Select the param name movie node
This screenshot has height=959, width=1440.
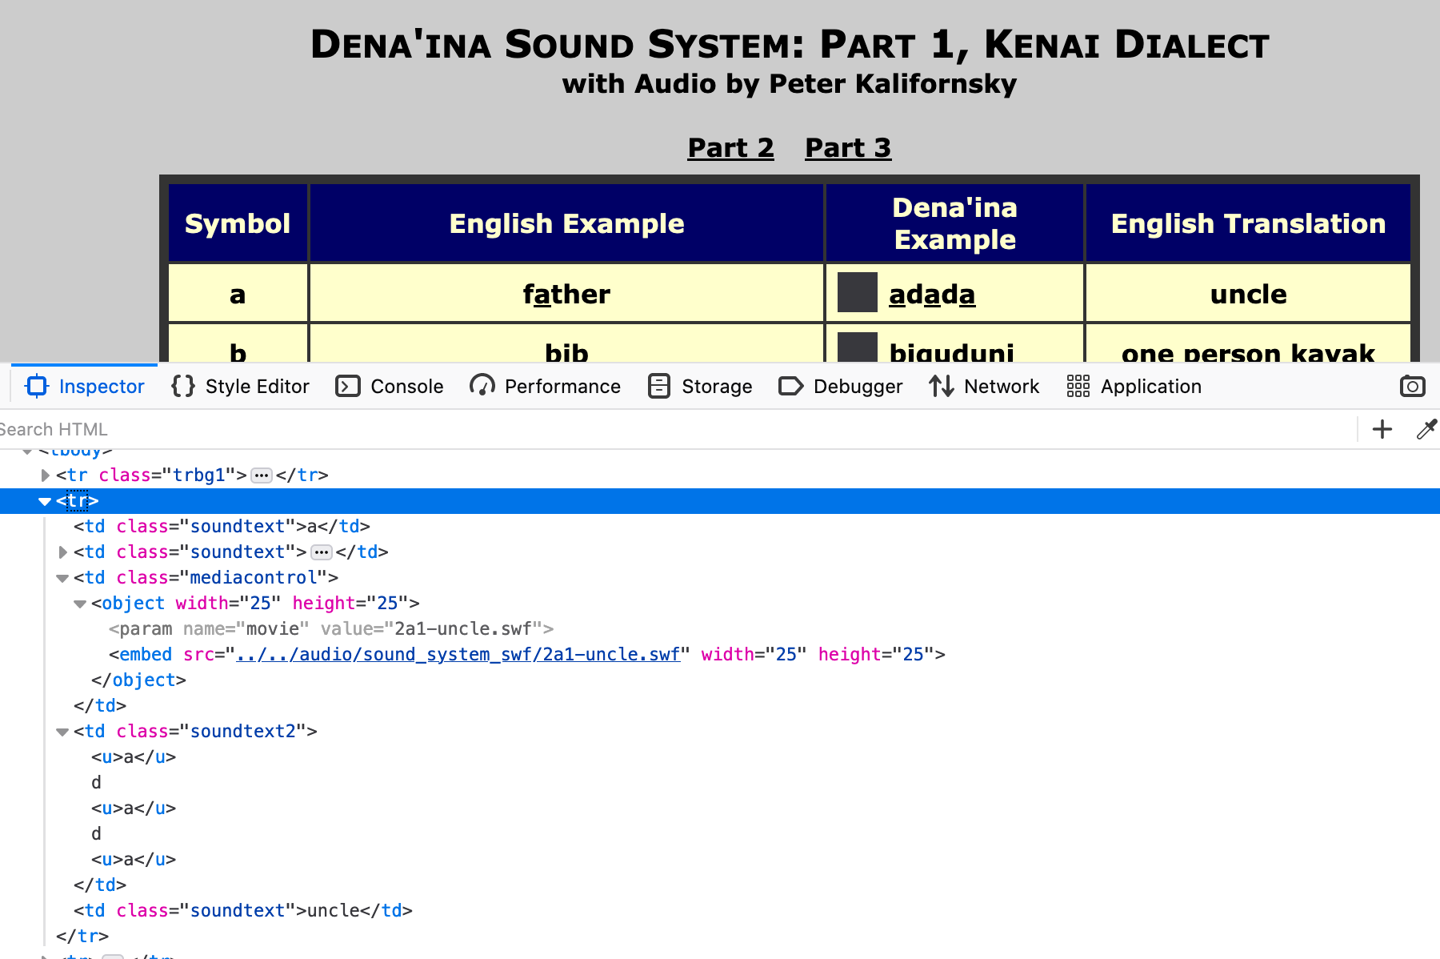[x=331, y=629]
